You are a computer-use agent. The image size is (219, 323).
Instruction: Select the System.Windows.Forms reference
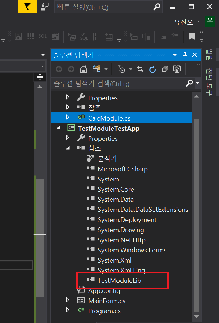click(x=132, y=250)
